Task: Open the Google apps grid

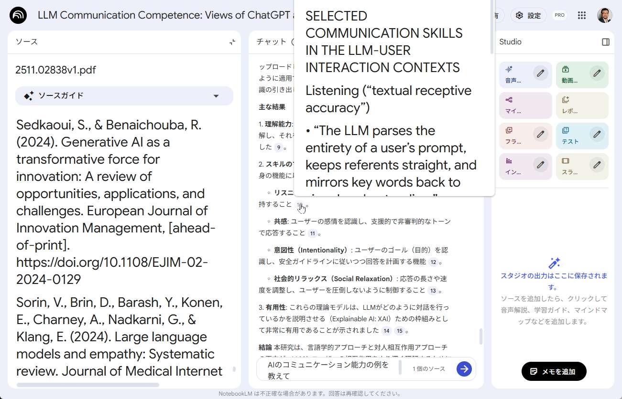Action: [x=582, y=15]
